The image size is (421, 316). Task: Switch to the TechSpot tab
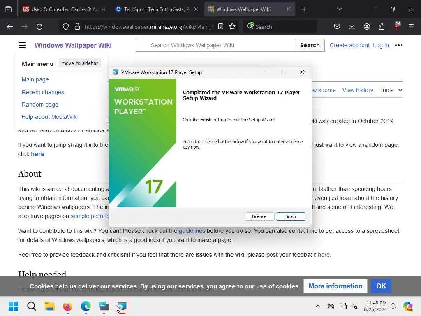coord(157,9)
